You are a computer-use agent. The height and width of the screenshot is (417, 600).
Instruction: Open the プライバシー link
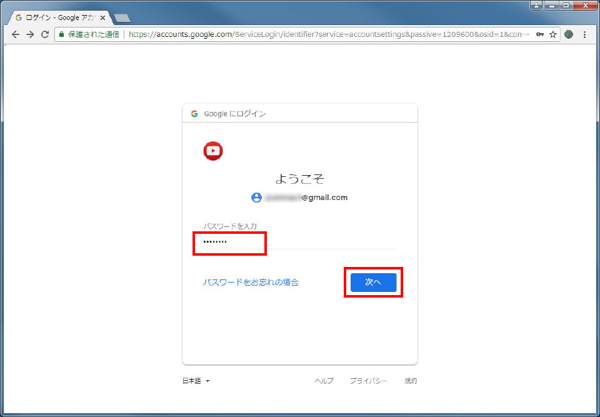coord(369,381)
